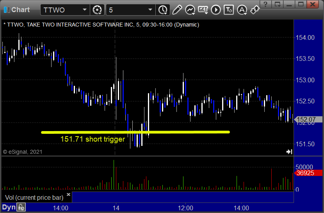Click the 14 date axis label

116,208
